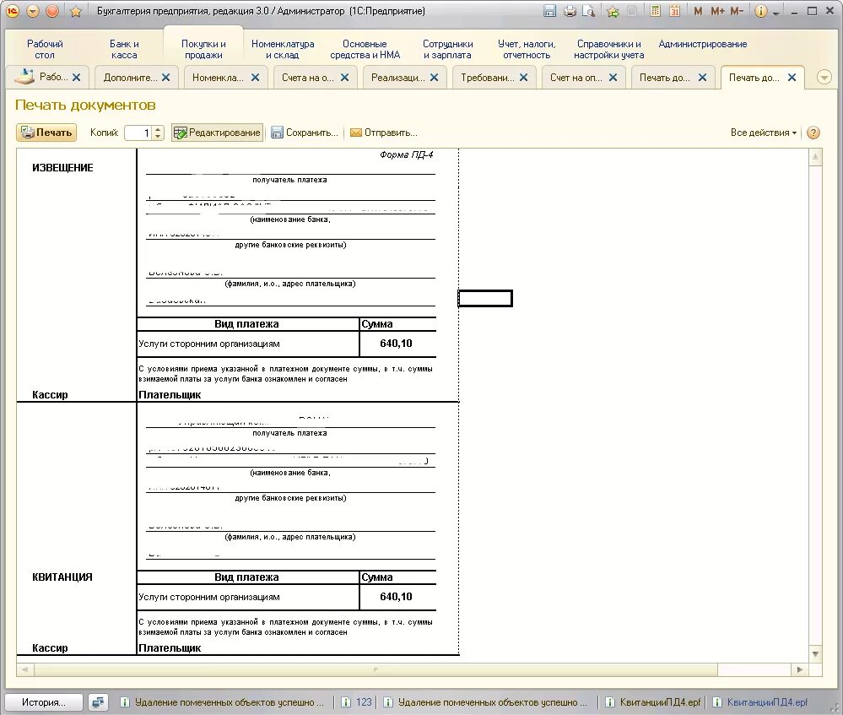Toggle Редактирование mode
The width and height of the screenshot is (843, 715).
click(x=218, y=133)
